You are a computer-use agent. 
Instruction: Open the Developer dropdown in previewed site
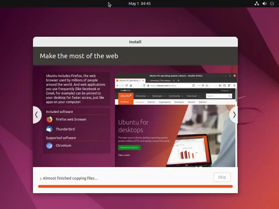[x=159, y=96]
